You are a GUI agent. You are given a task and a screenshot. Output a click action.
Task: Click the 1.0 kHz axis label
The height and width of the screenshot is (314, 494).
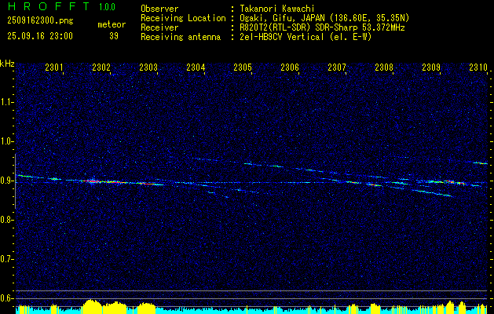pyautogui.click(x=6, y=141)
